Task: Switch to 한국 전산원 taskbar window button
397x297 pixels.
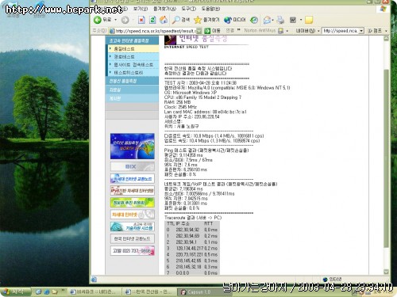Action: [x=150, y=291]
